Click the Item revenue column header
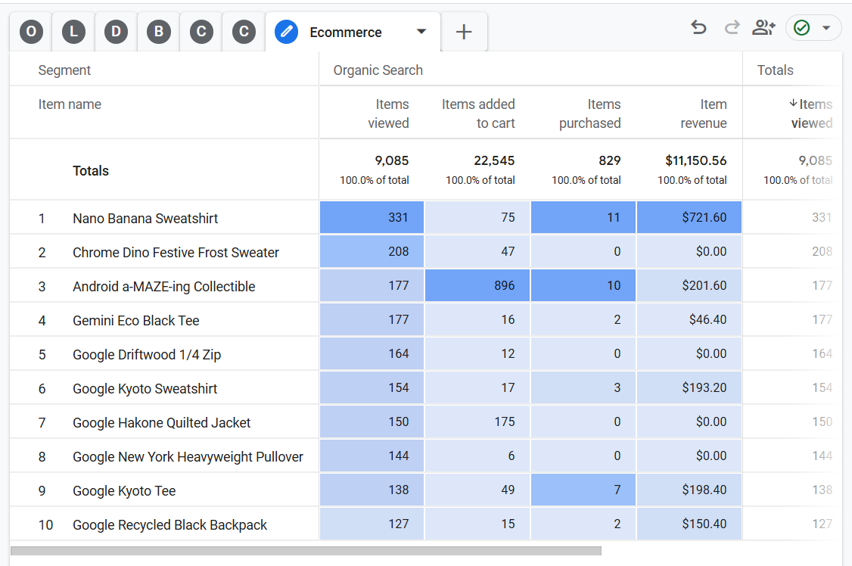 (x=703, y=114)
